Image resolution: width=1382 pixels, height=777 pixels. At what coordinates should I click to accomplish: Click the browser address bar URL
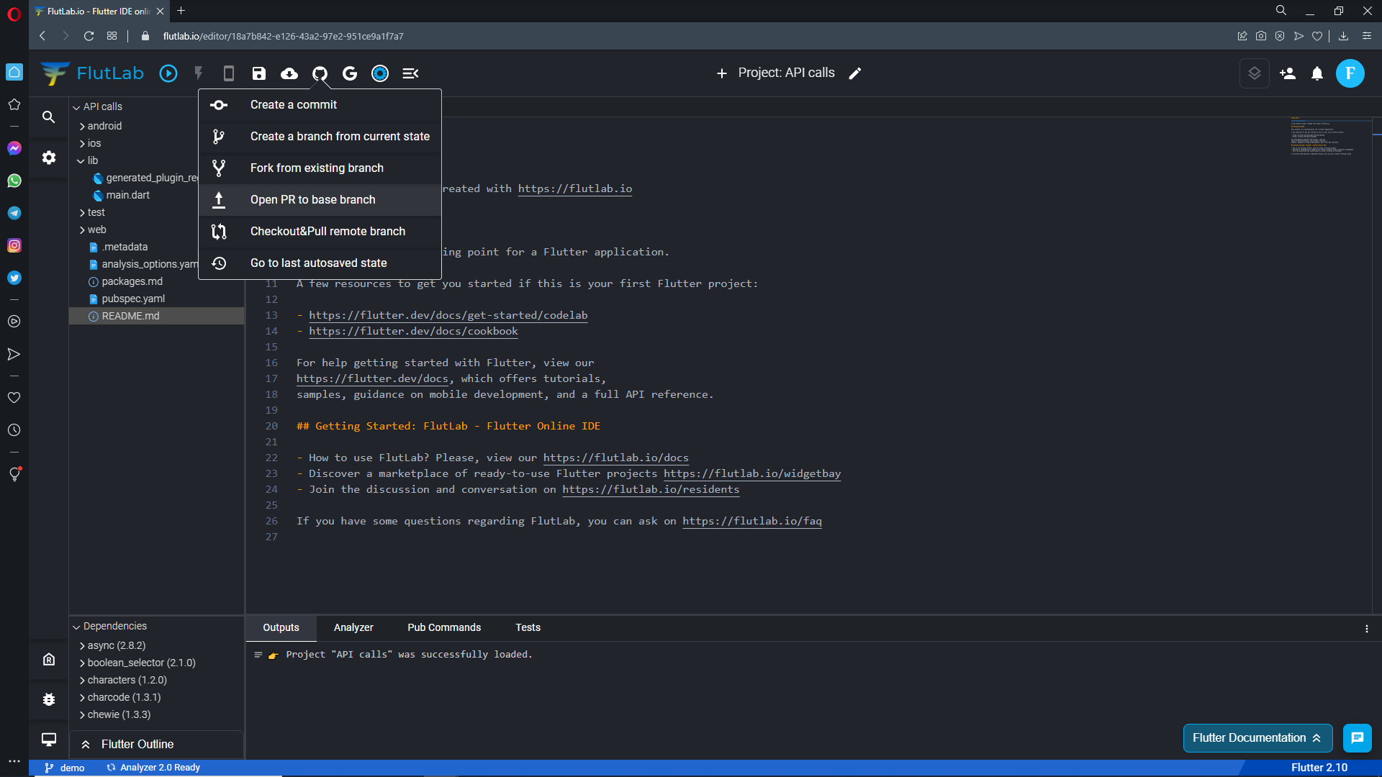(x=283, y=36)
